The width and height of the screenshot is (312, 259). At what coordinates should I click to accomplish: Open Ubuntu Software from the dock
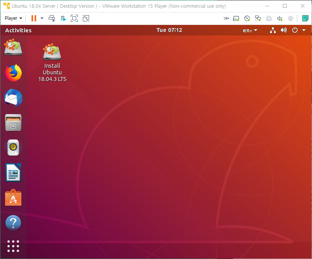[13, 197]
